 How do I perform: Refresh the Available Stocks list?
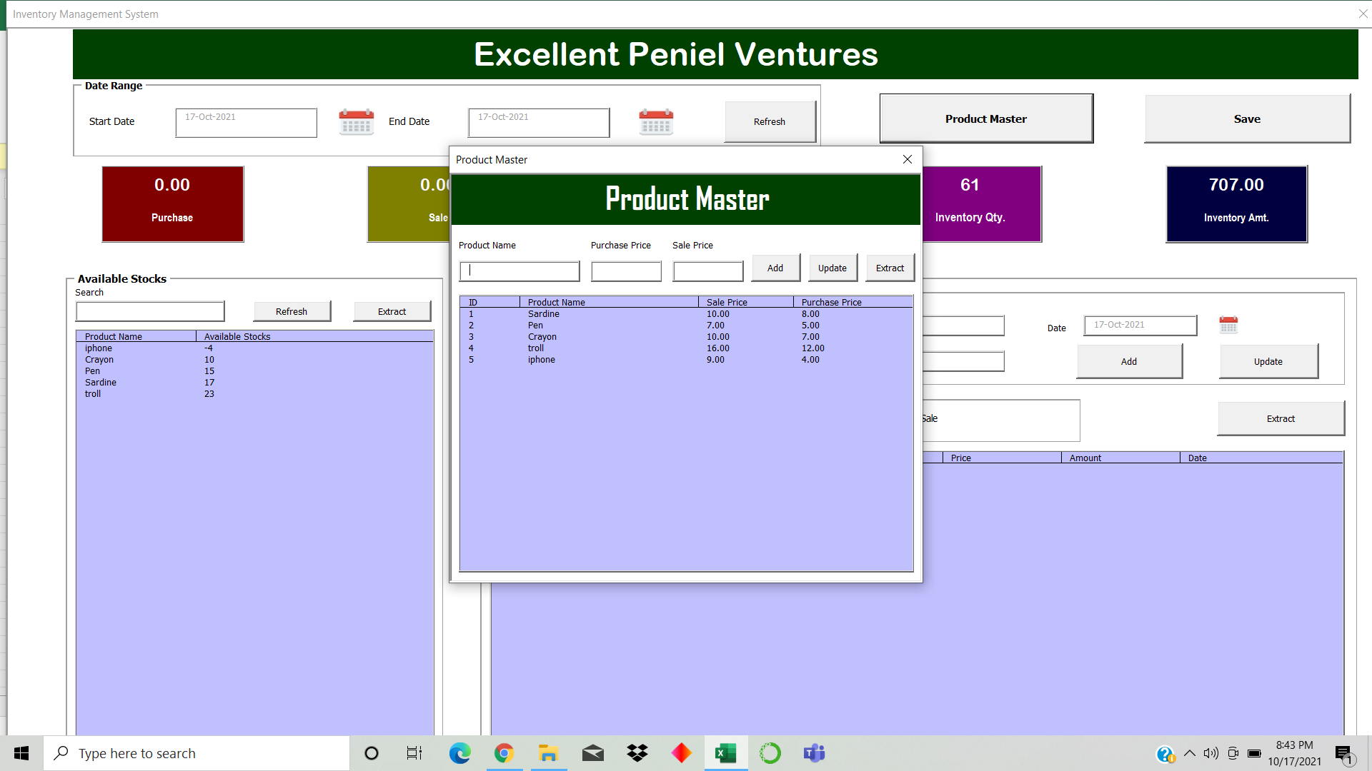click(x=292, y=311)
